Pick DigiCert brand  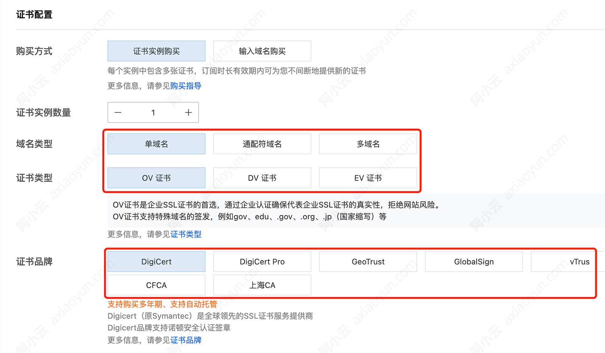156,261
